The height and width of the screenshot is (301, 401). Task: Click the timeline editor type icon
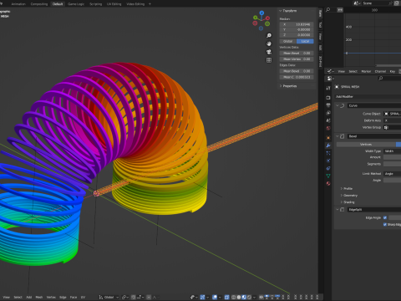[x=330, y=71]
